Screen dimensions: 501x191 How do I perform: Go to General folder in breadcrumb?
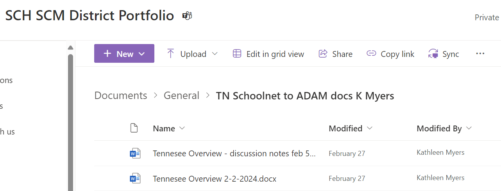tap(181, 95)
